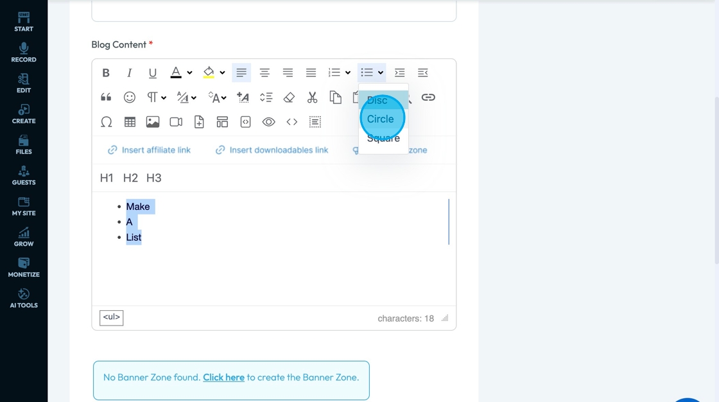Image resolution: width=719 pixels, height=402 pixels.
Task: Click Insert affiliate link
Action: coord(149,150)
